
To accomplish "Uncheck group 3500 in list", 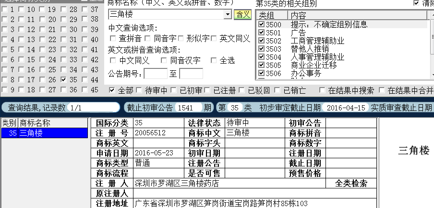I will pyautogui.click(x=261, y=24).
